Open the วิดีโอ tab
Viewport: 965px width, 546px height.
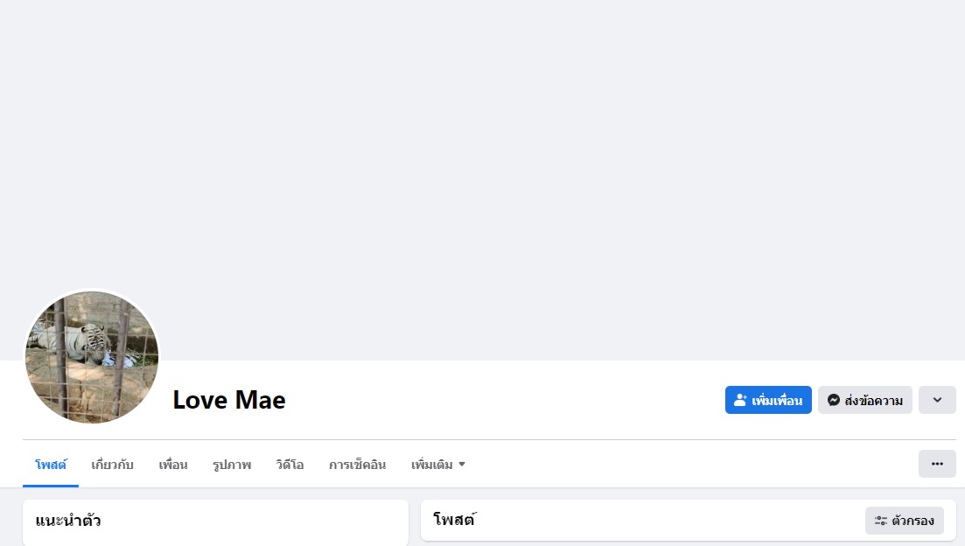click(290, 465)
